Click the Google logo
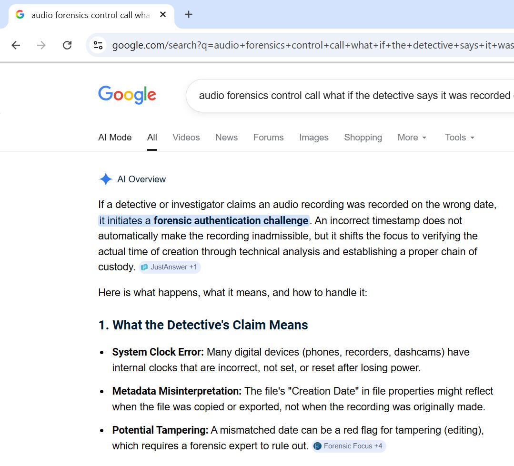Image resolution: width=514 pixels, height=466 pixels. (x=127, y=95)
